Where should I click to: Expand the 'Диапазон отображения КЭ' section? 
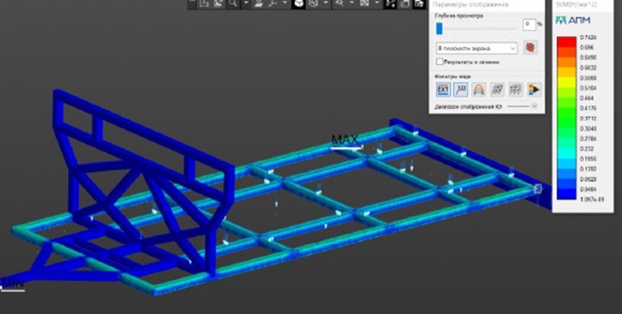(534, 108)
